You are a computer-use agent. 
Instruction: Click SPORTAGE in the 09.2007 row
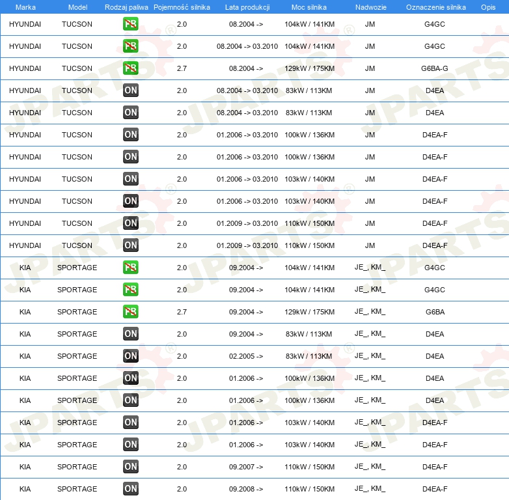(x=77, y=467)
